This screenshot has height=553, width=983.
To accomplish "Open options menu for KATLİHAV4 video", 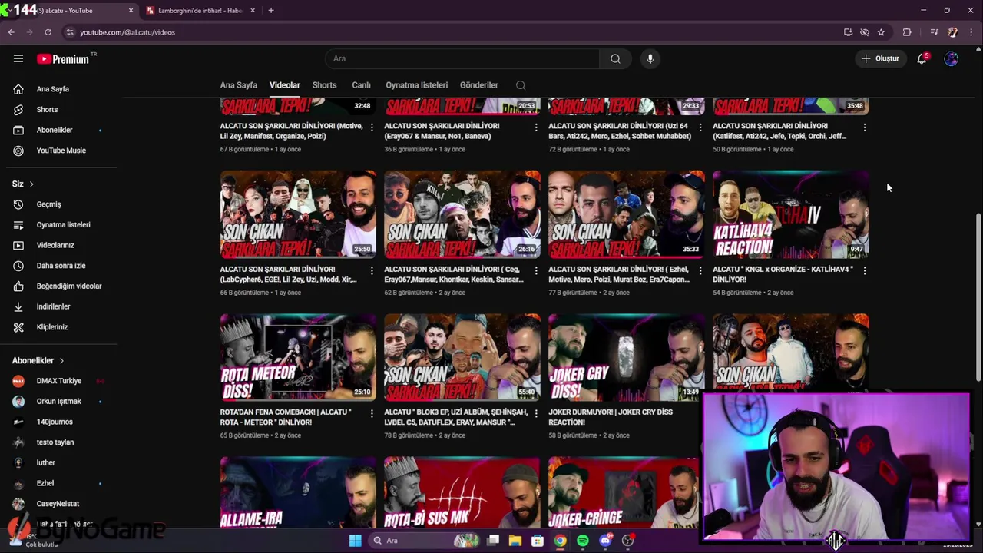I will coord(865,271).
